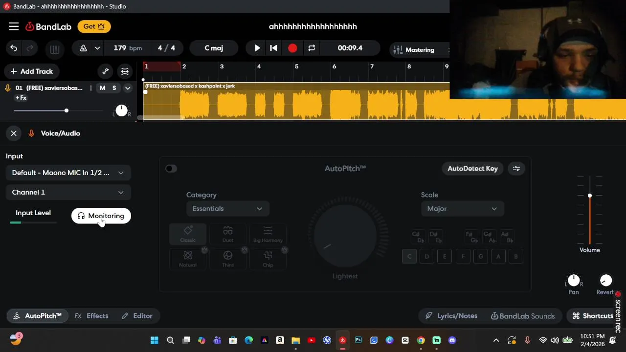Open the Major scale dropdown

[462, 209]
